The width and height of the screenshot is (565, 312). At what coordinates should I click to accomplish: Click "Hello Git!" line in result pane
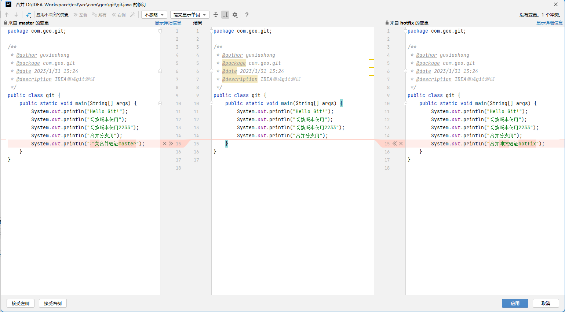tap(285, 111)
